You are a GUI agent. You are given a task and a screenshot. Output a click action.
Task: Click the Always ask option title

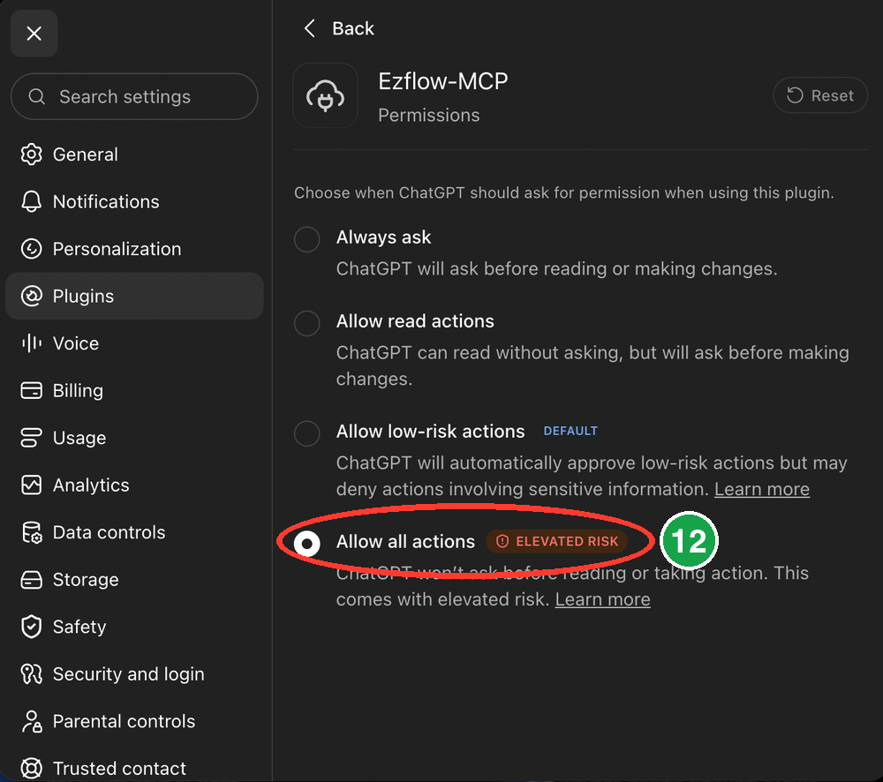[x=383, y=237]
